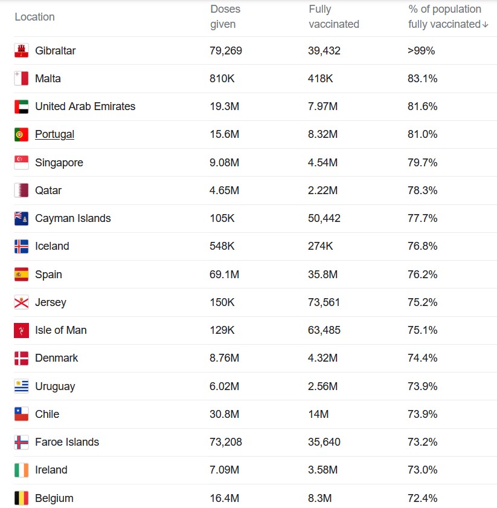This screenshot has height=508, width=497.
Task: Sort table by Fully vaccinated header
Action: [x=333, y=16]
